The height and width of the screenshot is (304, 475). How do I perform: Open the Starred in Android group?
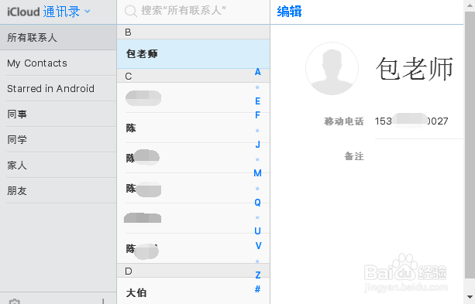coord(58,89)
